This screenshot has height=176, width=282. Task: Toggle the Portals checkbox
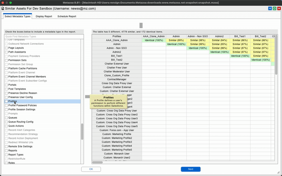tap(7, 85)
